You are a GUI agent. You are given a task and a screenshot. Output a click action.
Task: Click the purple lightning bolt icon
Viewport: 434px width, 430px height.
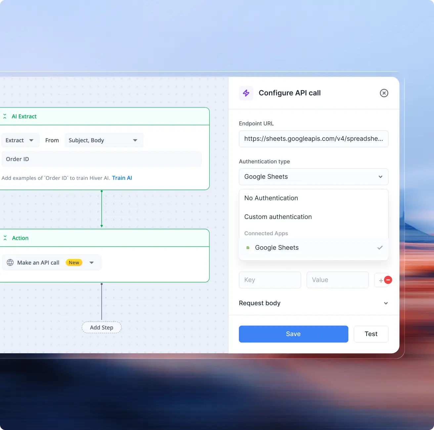[x=246, y=93]
